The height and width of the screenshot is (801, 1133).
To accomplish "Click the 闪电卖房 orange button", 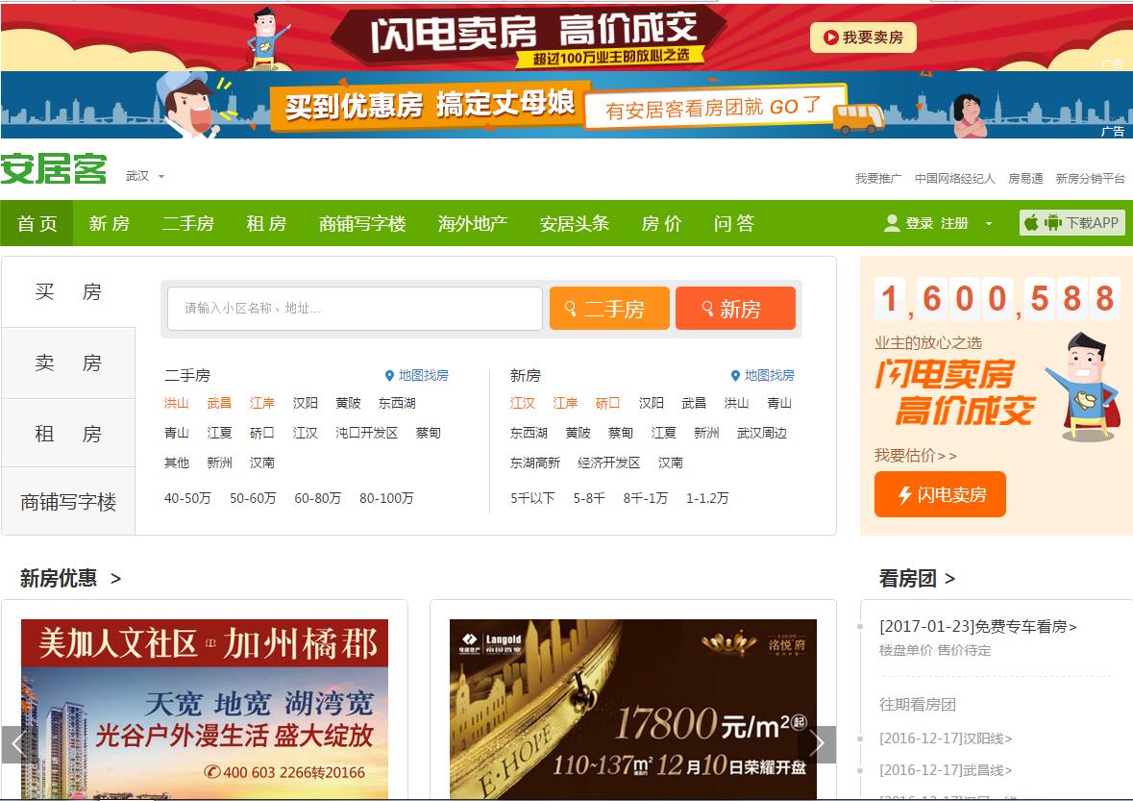I will (940, 494).
